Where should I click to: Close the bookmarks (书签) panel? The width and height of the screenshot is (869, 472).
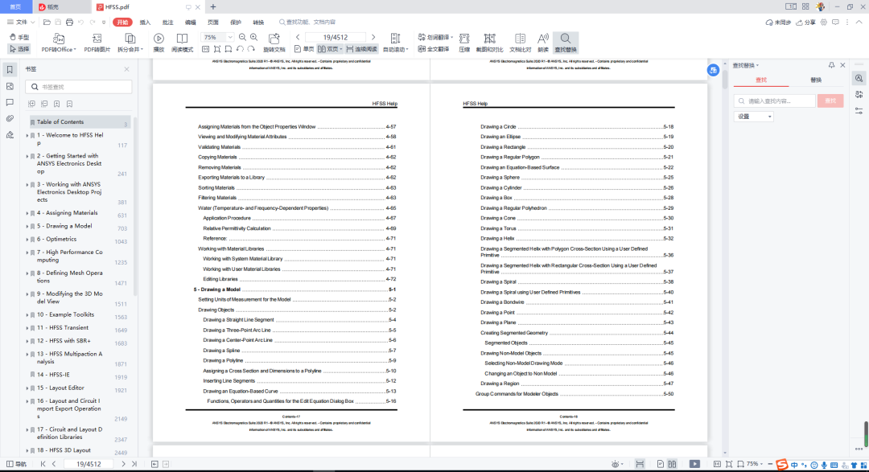tap(126, 69)
